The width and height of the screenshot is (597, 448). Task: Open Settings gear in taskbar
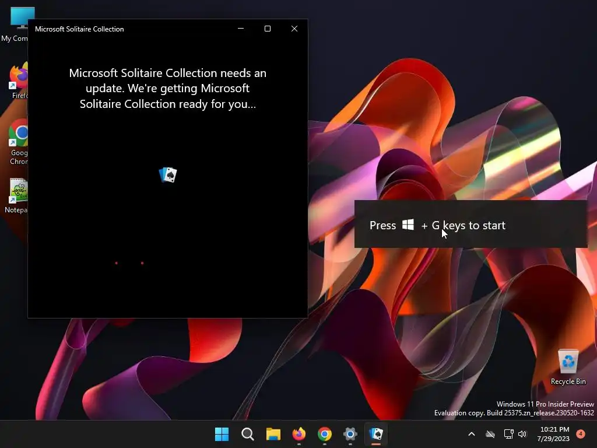(x=350, y=434)
